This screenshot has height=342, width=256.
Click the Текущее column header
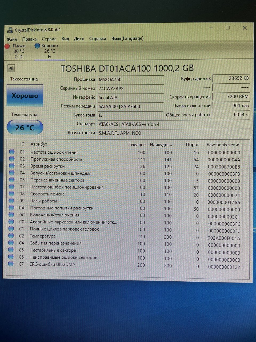pyautogui.click(x=137, y=145)
